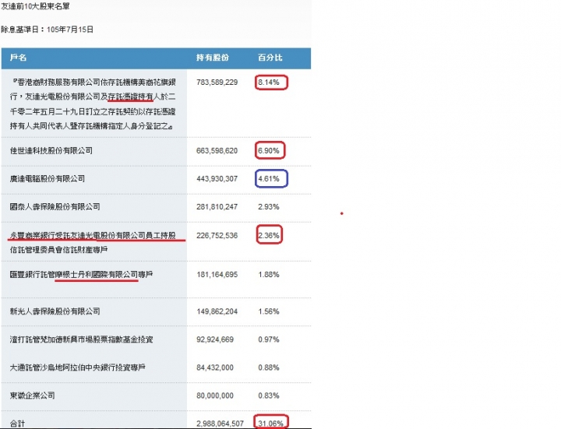This screenshot has width=561, height=429.
Task: Click percentage 1.88%
Action: 269,275
